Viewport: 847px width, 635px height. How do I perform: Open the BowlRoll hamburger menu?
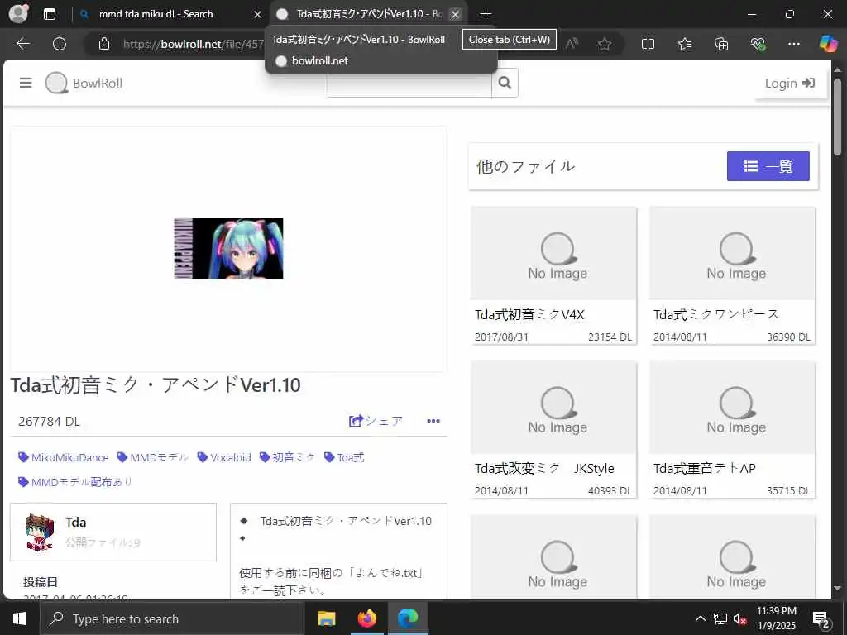coord(26,83)
